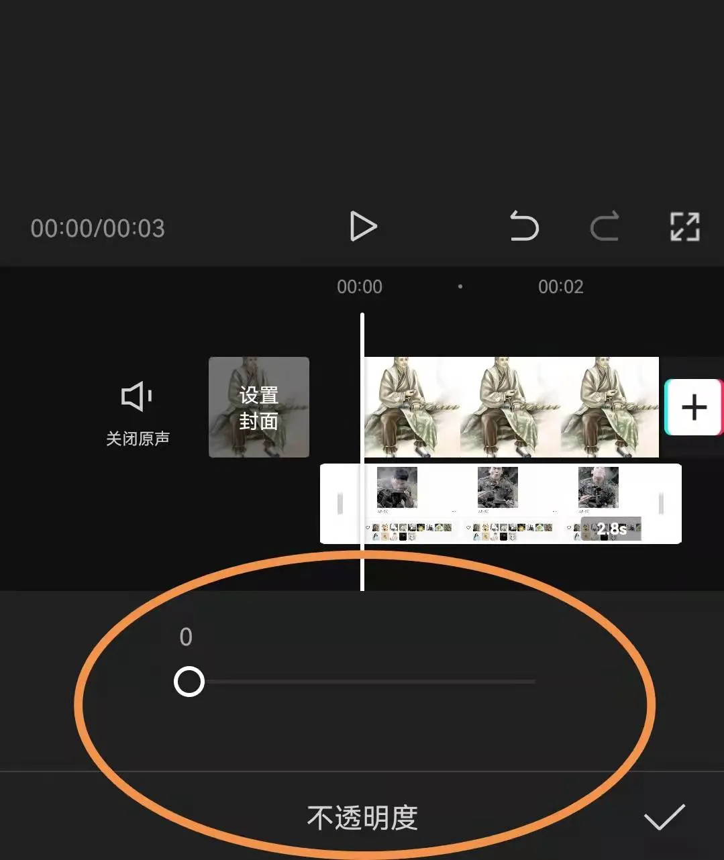The width and height of the screenshot is (724, 860).
Task: Tap the opacity value showing 0
Action: 187,637
